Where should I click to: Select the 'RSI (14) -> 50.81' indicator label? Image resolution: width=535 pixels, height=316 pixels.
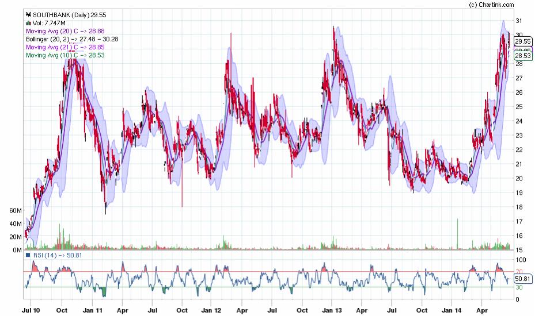coord(58,255)
